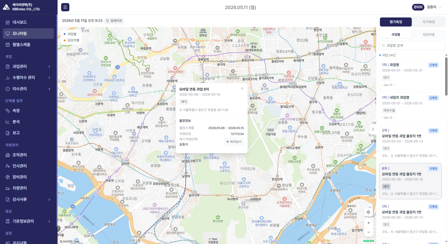Zoom out the map with minus button

click(368, 232)
